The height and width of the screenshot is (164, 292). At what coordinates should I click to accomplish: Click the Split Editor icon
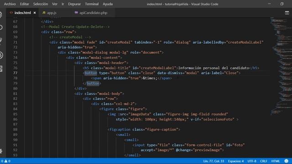pyautogui.click(x=287, y=13)
